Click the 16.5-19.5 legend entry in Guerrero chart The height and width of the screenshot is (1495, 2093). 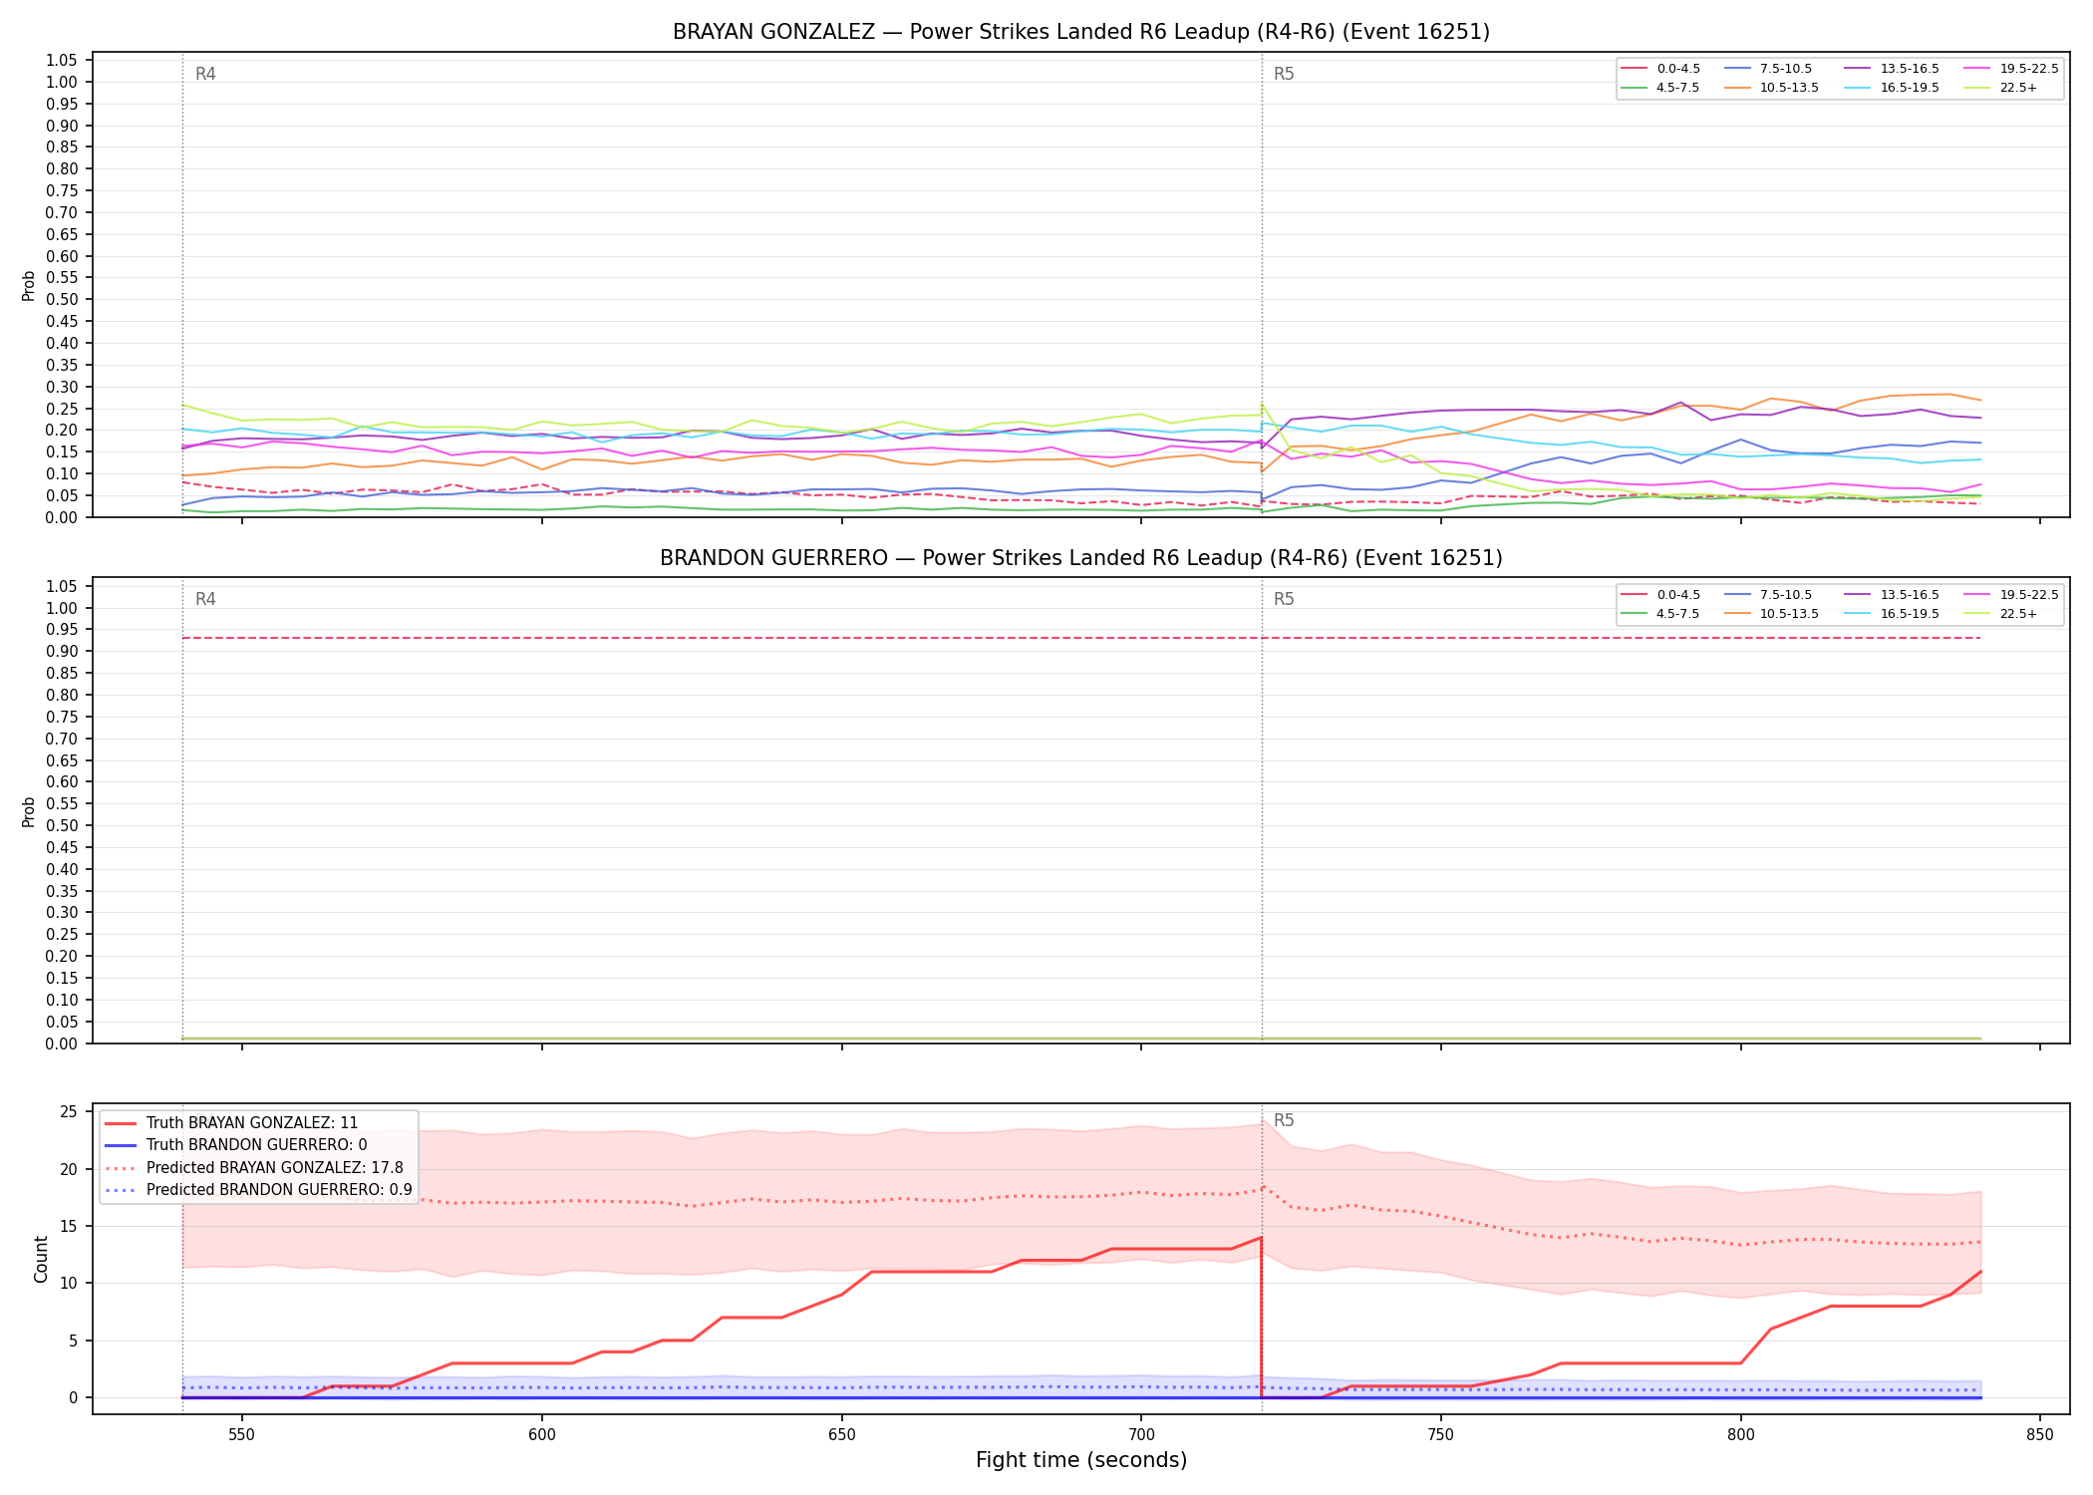[x=1892, y=614]
